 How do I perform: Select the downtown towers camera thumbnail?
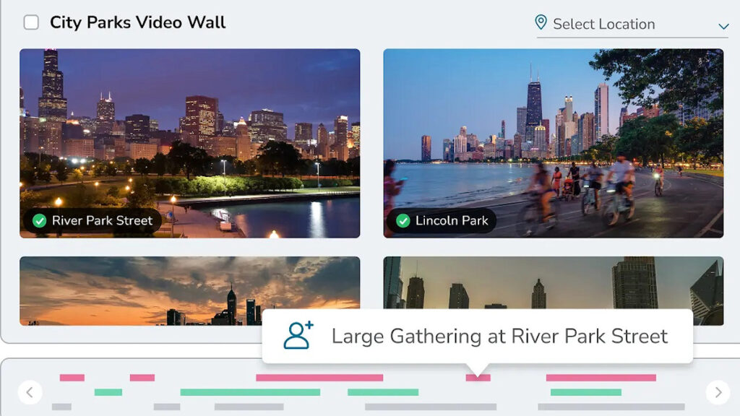click(553, 283)
